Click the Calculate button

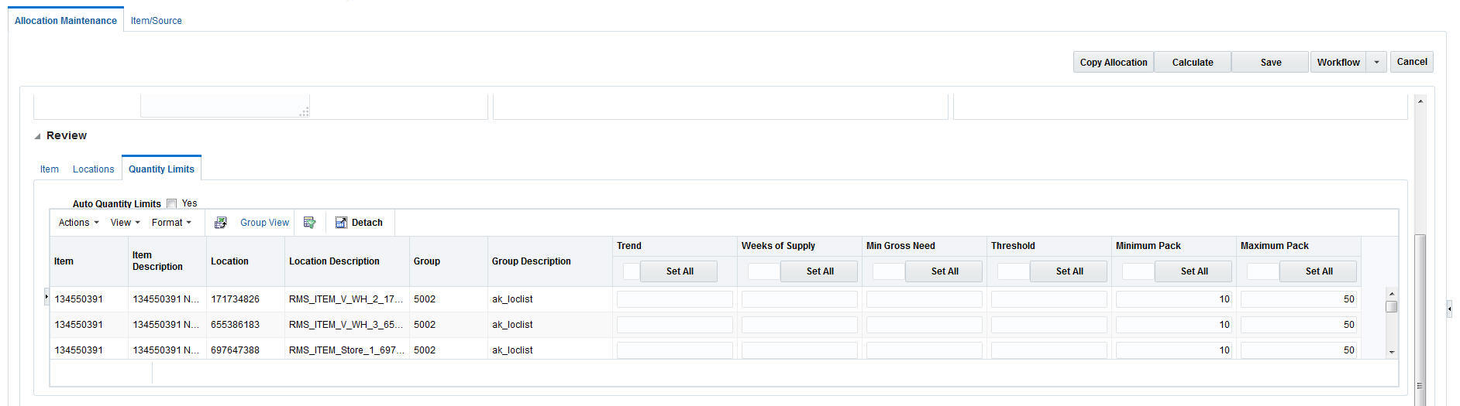pos(1193,62)
